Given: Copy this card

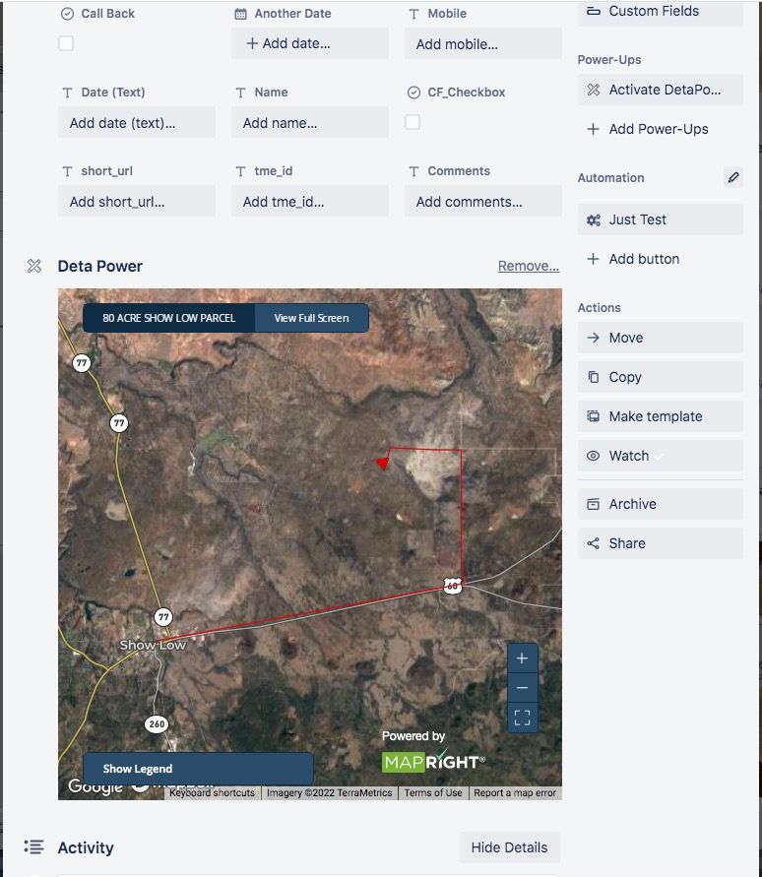Looking at the screenshot, I should 661,377.
